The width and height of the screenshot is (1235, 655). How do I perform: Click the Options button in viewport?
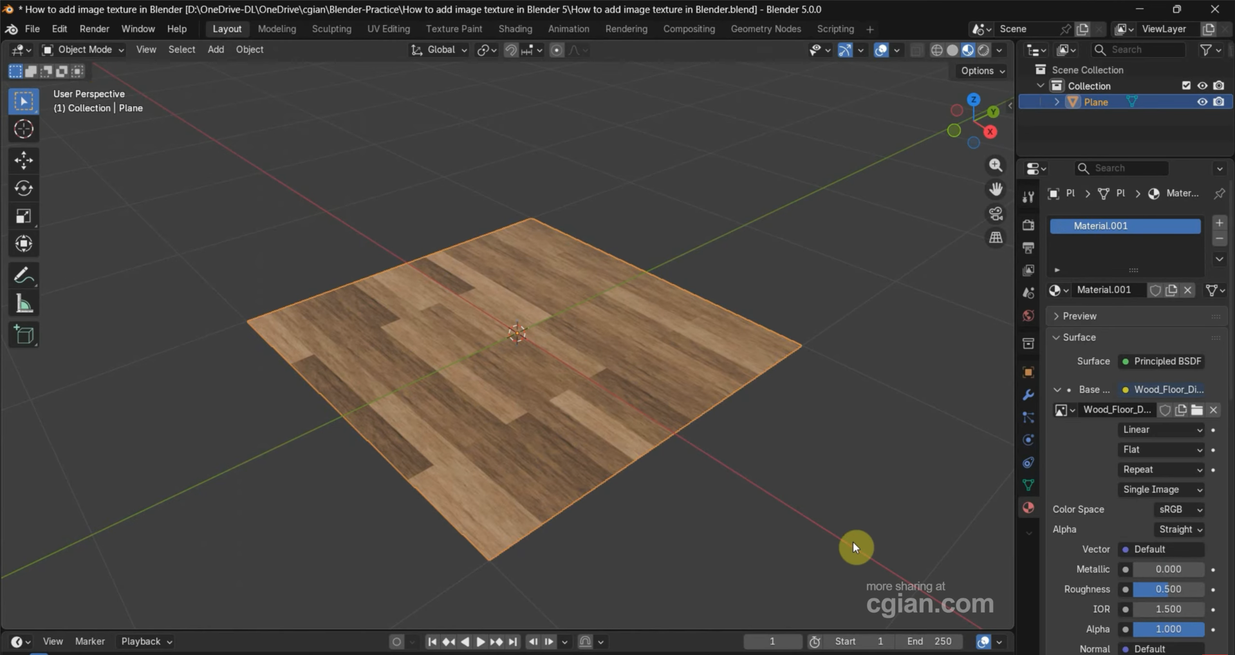tap(982, 71)
